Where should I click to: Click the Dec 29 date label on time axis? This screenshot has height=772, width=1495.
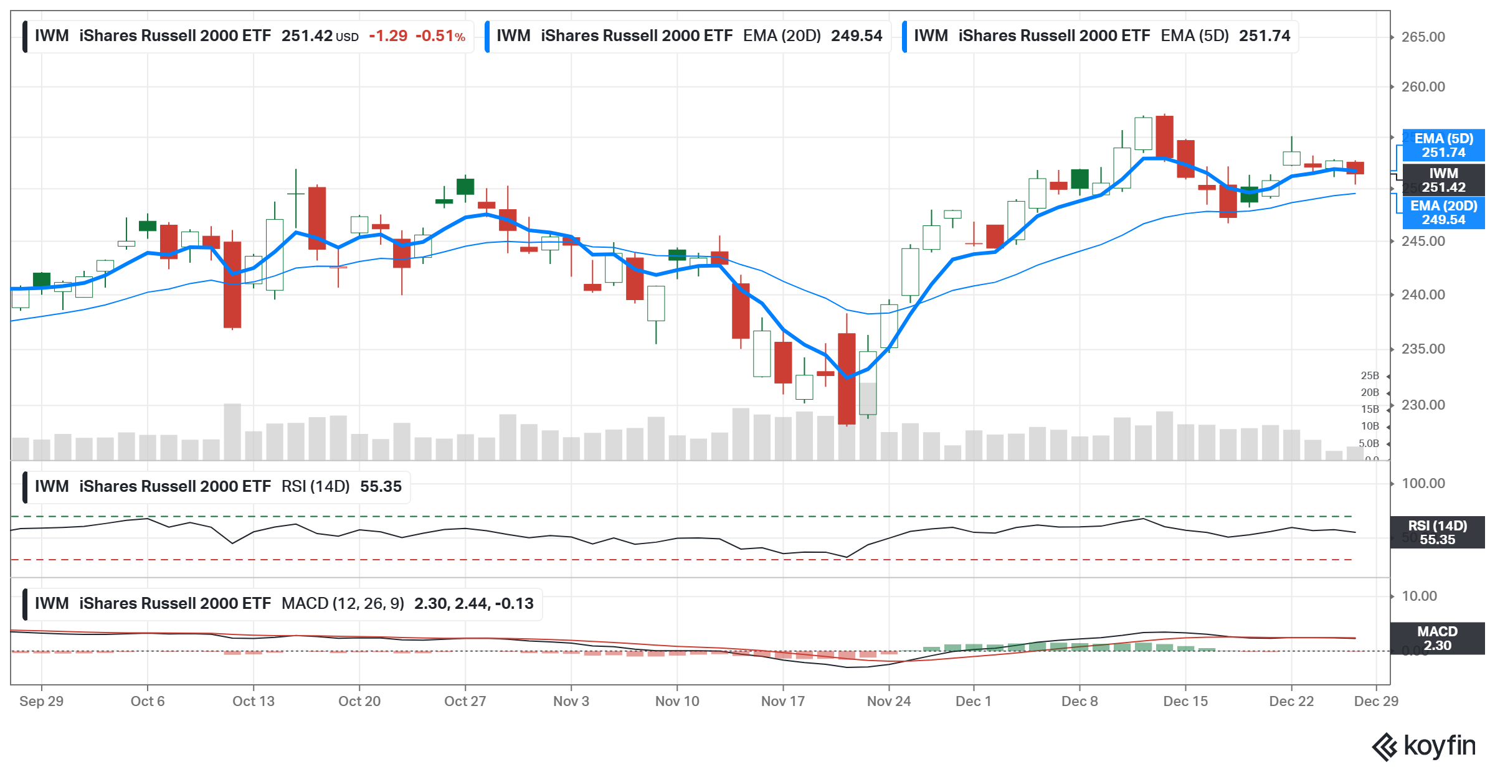click(1375, 701)
